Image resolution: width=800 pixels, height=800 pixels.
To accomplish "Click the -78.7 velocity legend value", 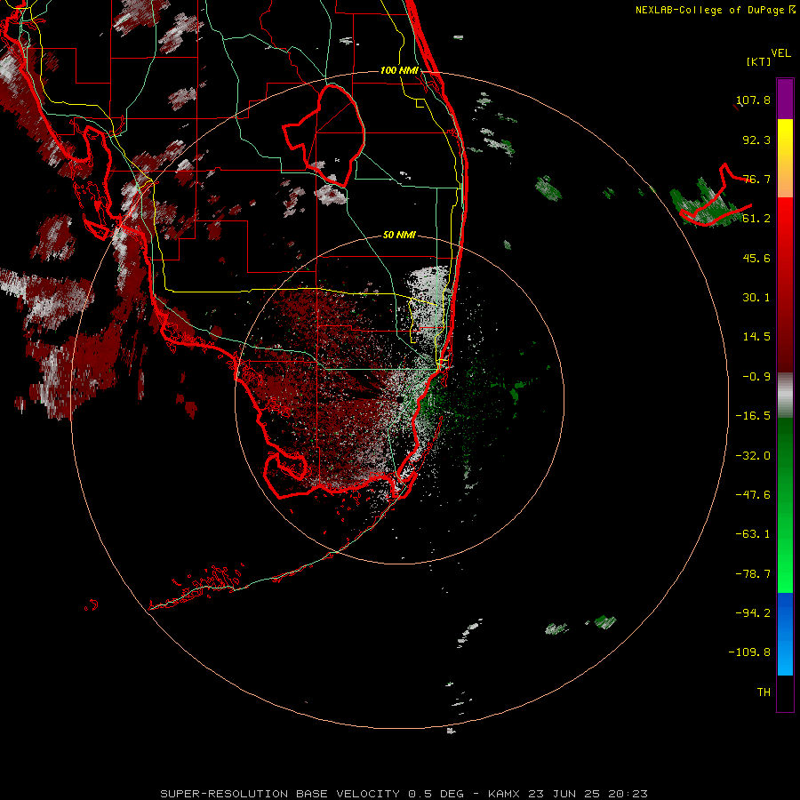I will [x=753, y=574].
